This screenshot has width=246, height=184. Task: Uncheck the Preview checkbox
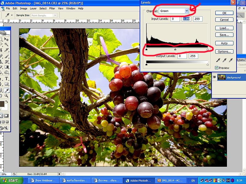tap(217, 68)
